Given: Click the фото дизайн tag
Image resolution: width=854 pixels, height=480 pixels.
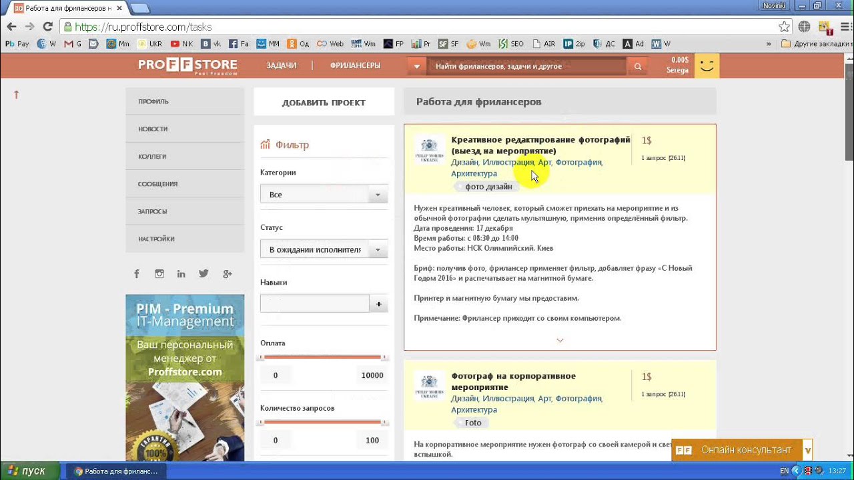Looking at the screenshot, I should [488, 187].
